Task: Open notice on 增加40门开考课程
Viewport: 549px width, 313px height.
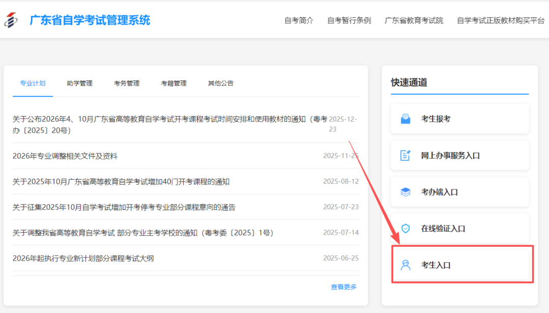Action: click(x=121, y=182)
